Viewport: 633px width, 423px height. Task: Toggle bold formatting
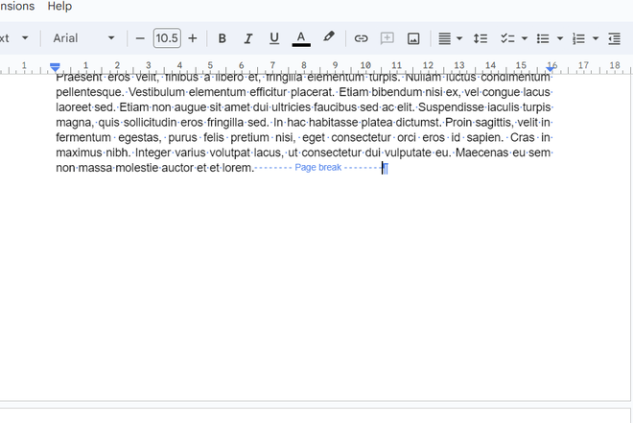tap(223, 38)
